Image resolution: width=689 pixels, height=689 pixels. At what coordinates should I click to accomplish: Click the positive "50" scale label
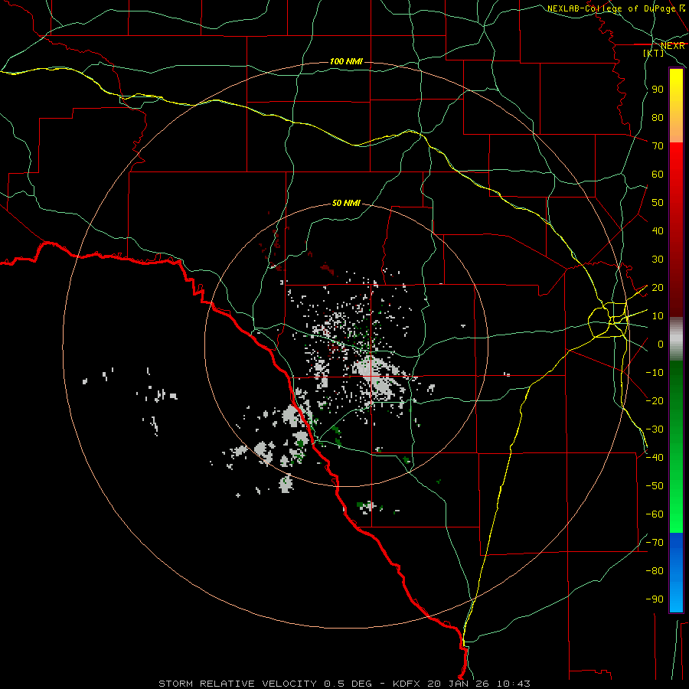pos(658,203)
